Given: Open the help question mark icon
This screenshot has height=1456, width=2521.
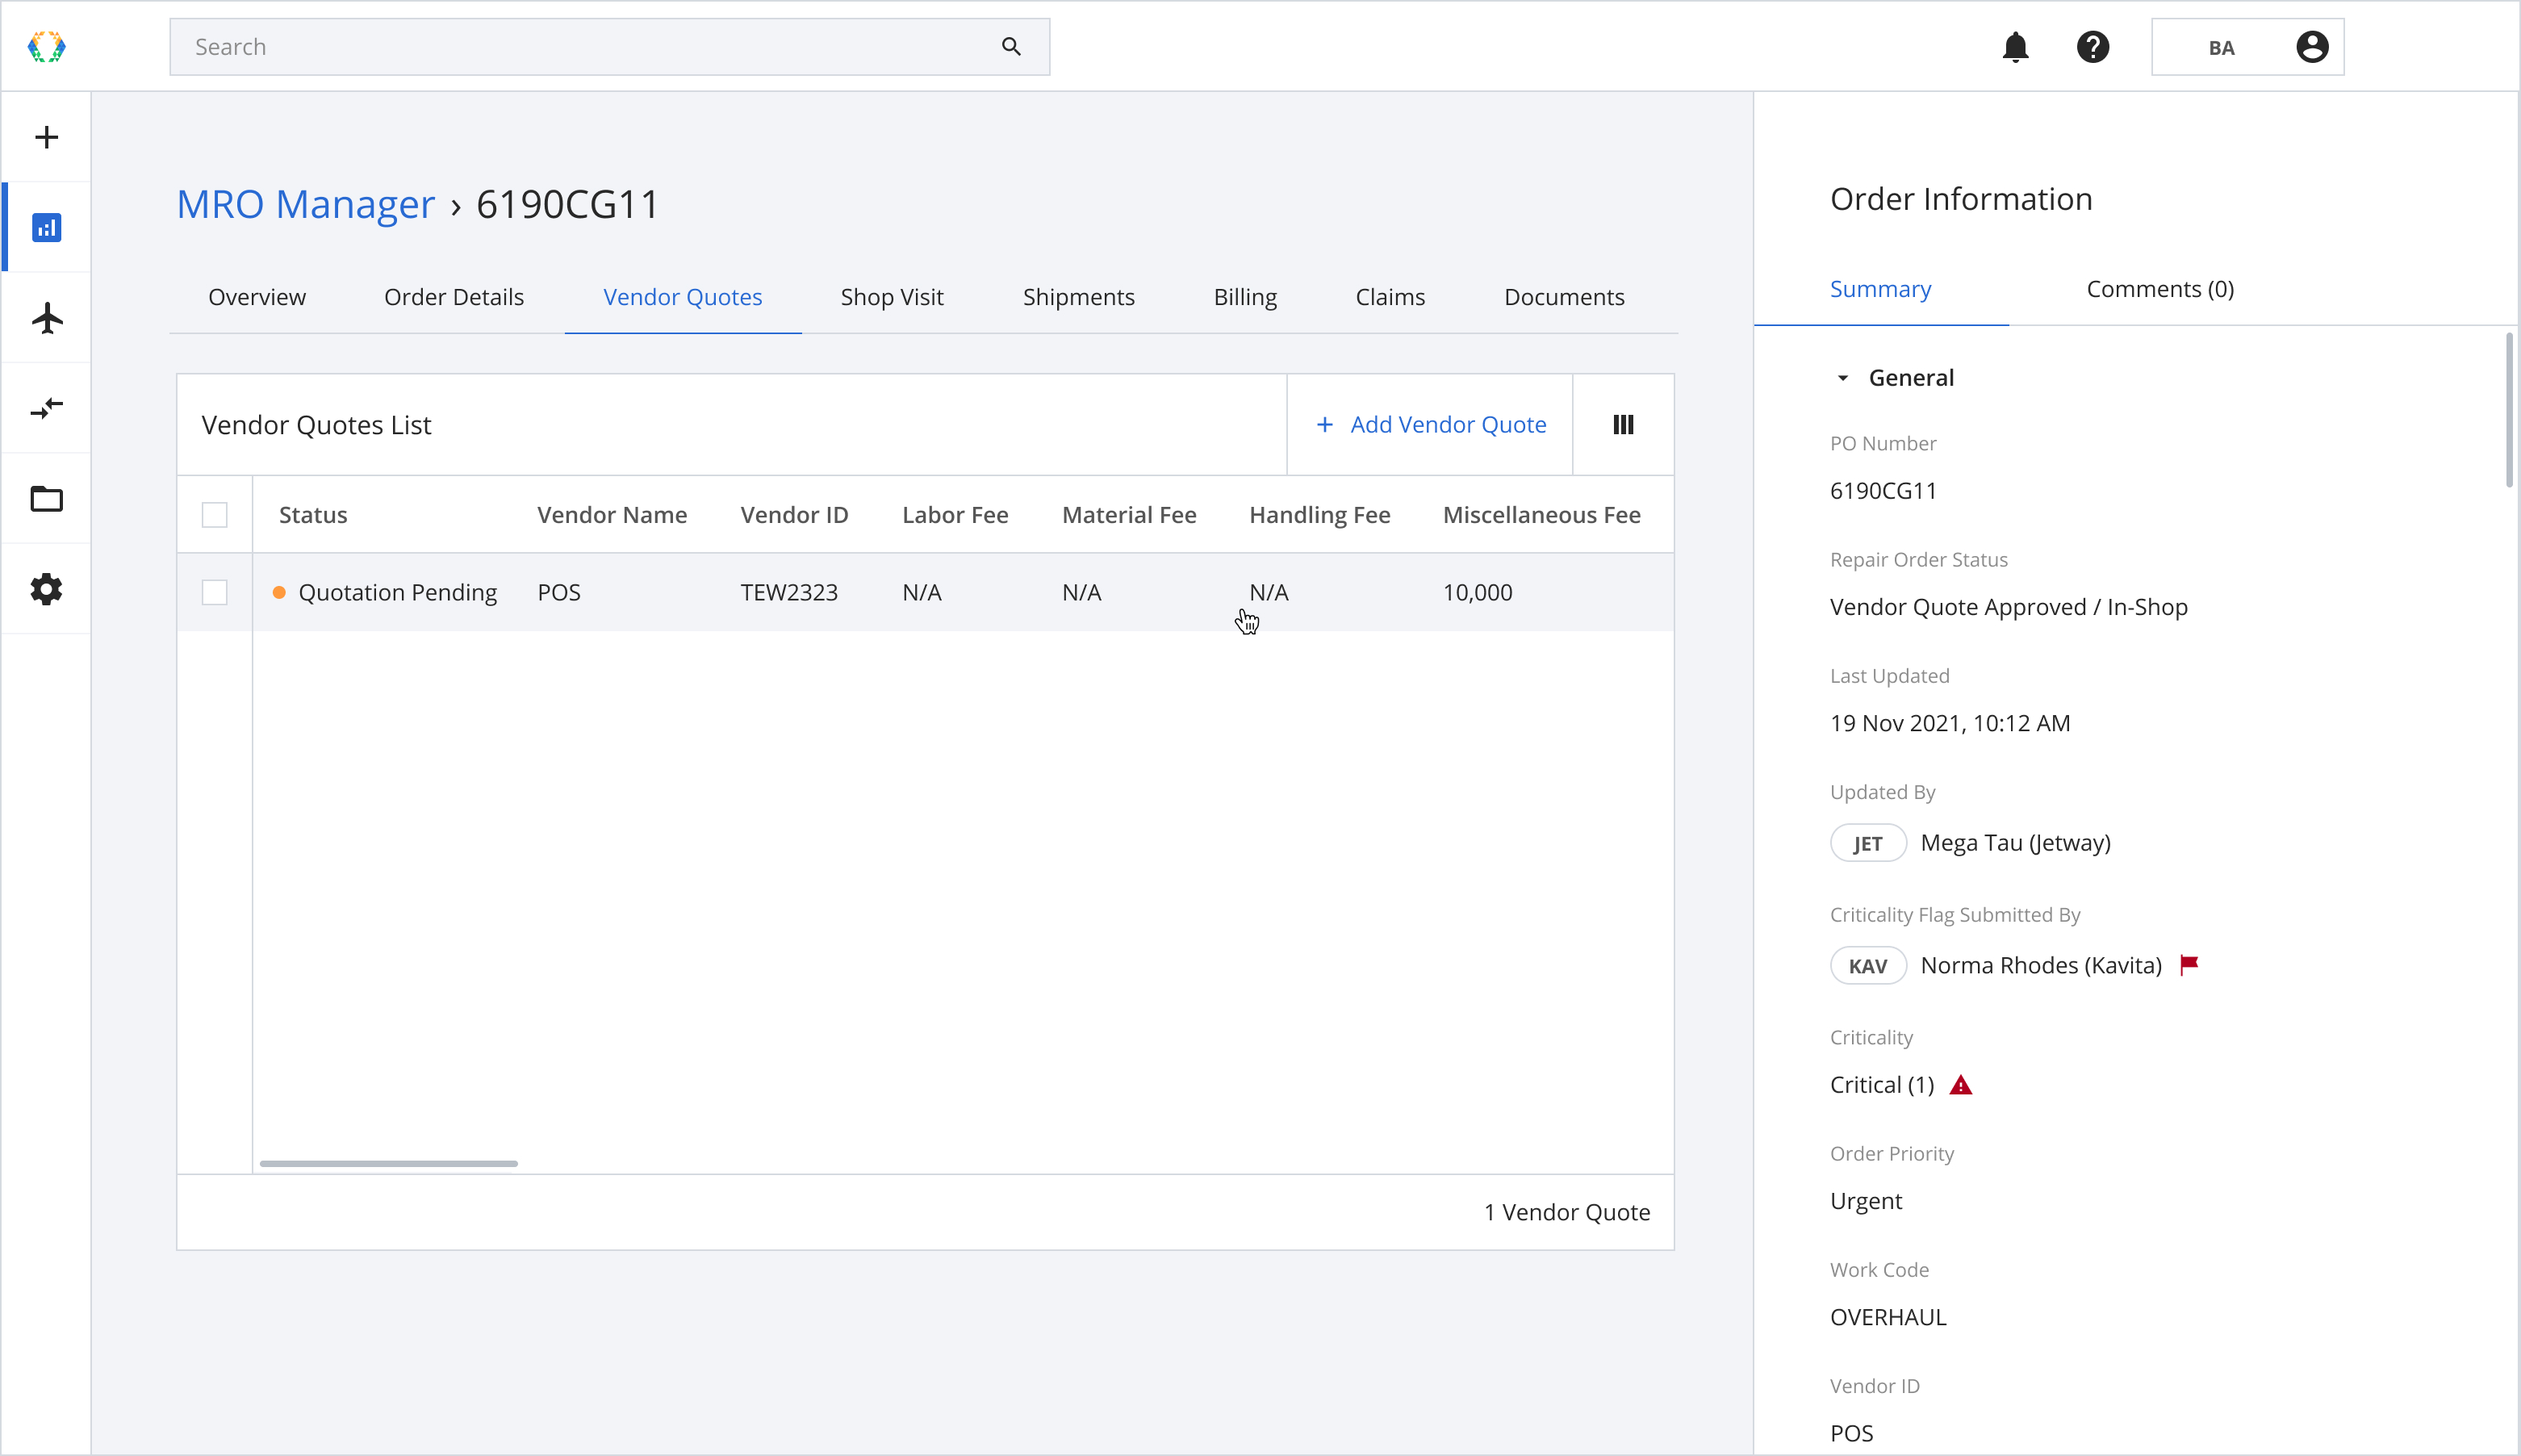Looking at the screenshot, I should [x=2092, y=47].
